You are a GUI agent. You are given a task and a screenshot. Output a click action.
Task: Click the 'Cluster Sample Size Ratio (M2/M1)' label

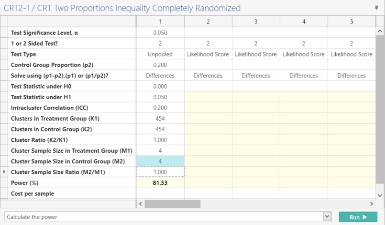click(x=58, y=172)
